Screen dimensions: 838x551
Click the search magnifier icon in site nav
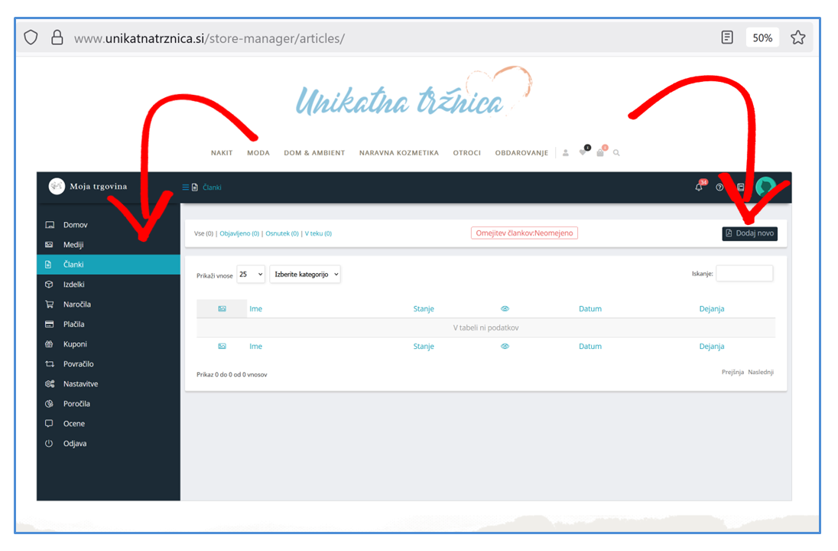point(616,153)
